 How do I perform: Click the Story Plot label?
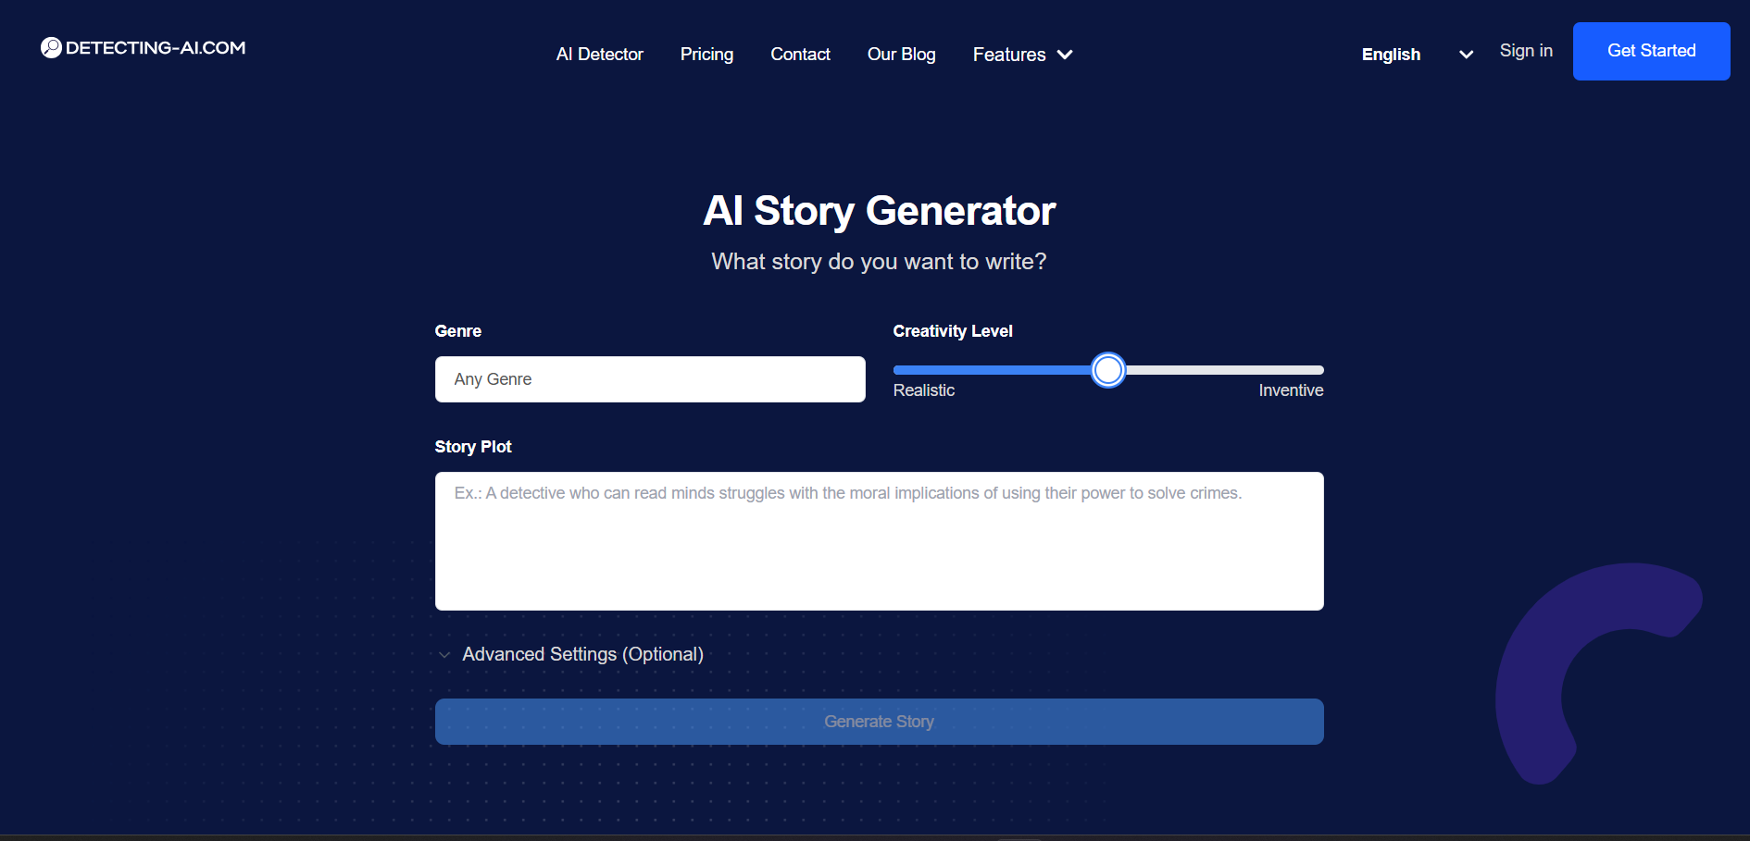[x=472, y=447]
